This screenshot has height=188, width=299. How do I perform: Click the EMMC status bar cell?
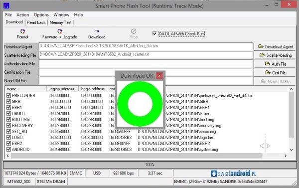(76, 173)
